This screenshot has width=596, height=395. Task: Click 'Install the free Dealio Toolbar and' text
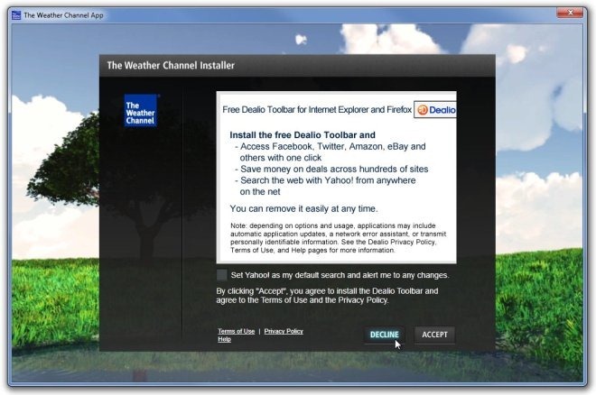click(303, 135)
